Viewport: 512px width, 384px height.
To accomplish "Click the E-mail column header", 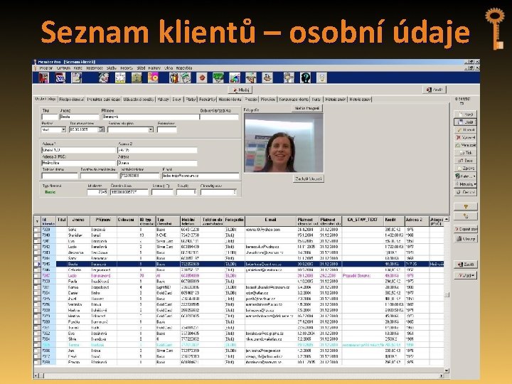I will pyautogui.click(x=271, y=221).
